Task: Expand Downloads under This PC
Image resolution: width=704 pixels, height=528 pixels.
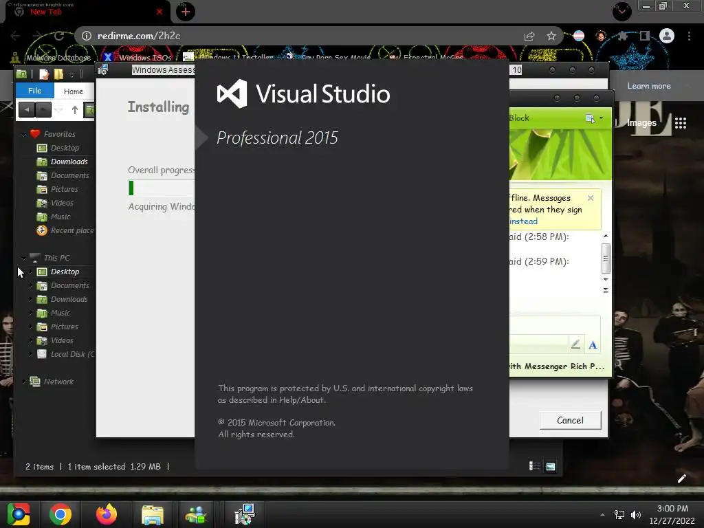Action: pos(30,300)
